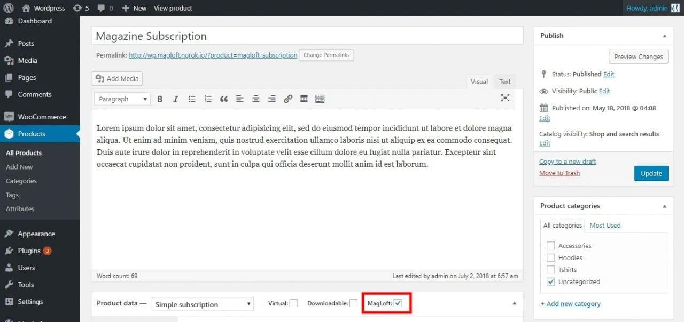This screenshot has height=322, width=684.
Task: Open the Add Media dialog
Action: click(x=116, y=78)
